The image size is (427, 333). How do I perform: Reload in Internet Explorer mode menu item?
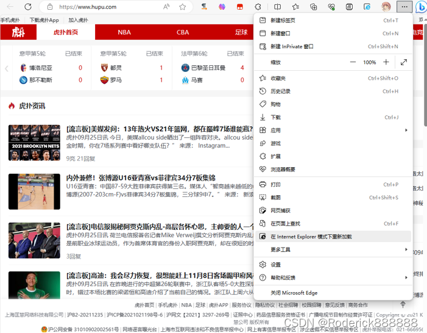(x=333, y=237)
